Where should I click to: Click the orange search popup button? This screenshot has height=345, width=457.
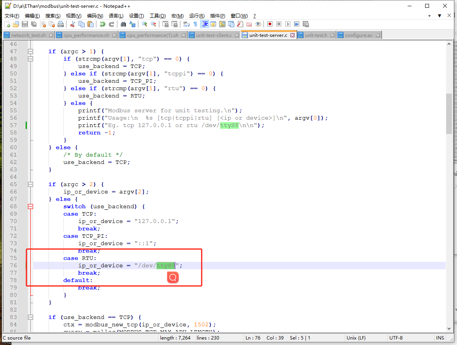pyautogui.click(x=173, y=277)
